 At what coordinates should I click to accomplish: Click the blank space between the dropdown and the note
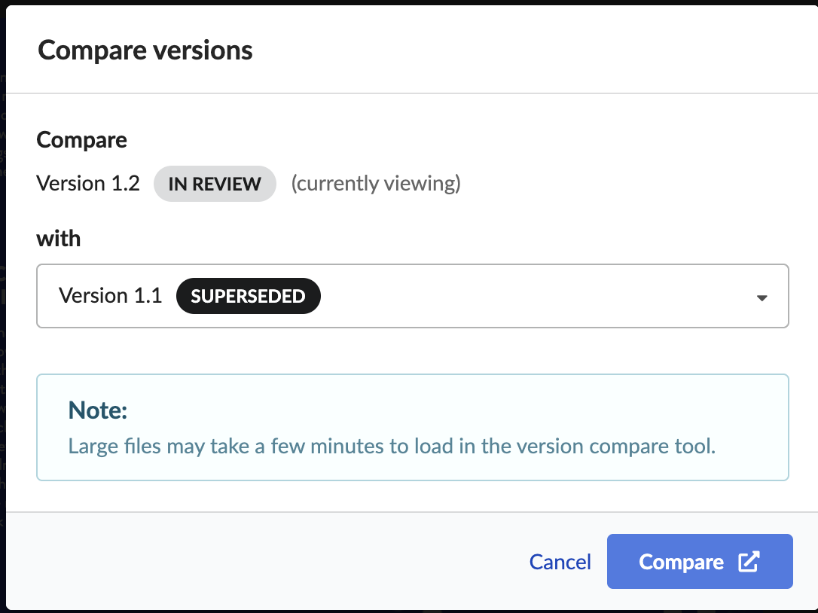pos(412,351)
